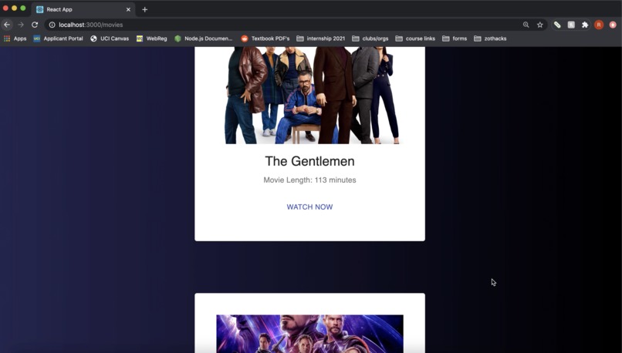This screenshot has width=622, height=353.
Task: View site information icon in address bar
Action: click(x=52, y=25)
